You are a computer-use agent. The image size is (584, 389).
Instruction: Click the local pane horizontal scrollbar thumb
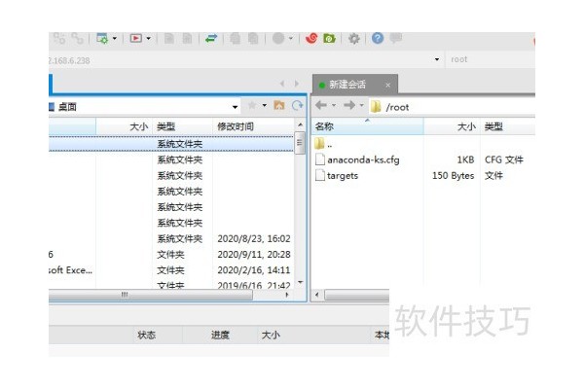(x=151, y=295)
